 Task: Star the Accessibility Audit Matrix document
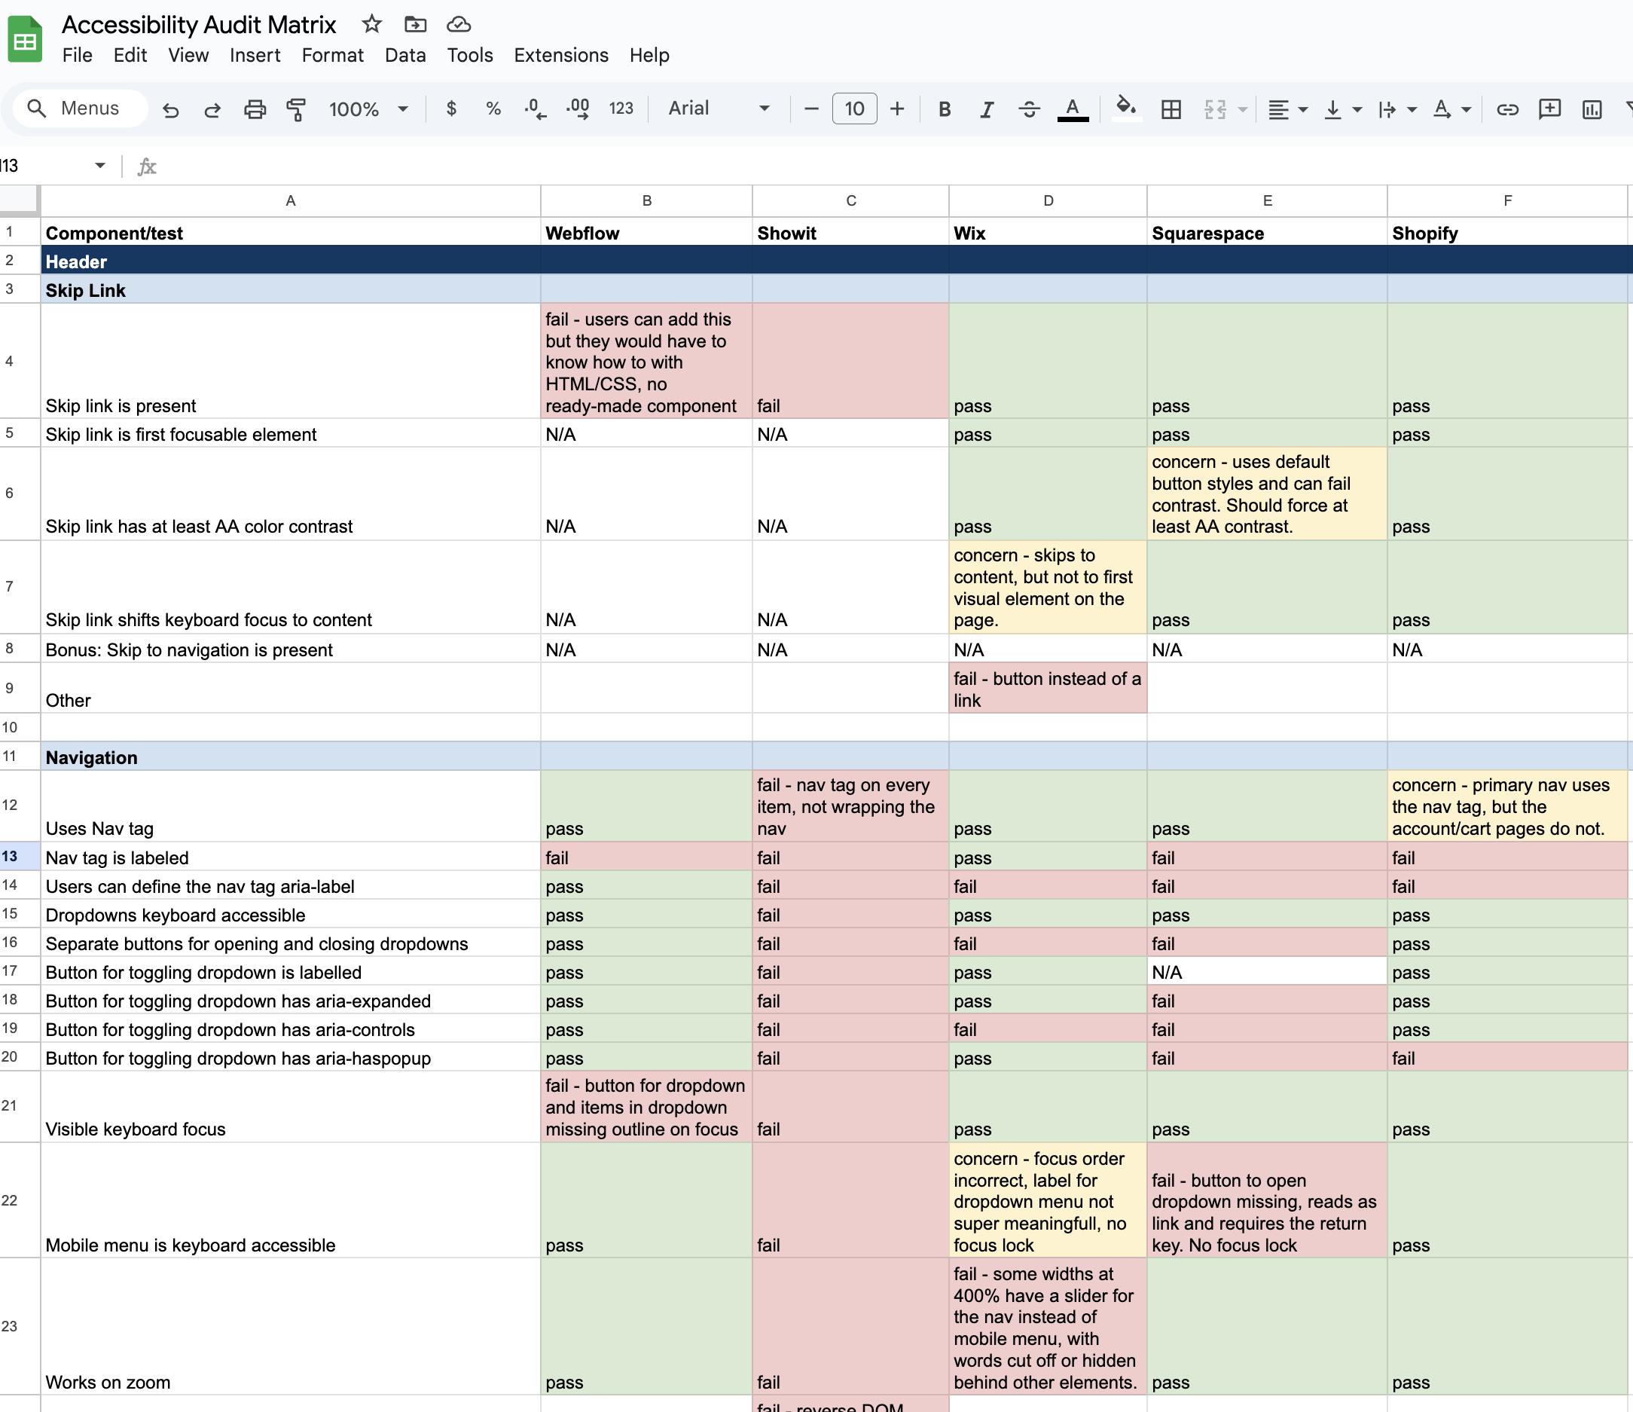tap(372, 24)
